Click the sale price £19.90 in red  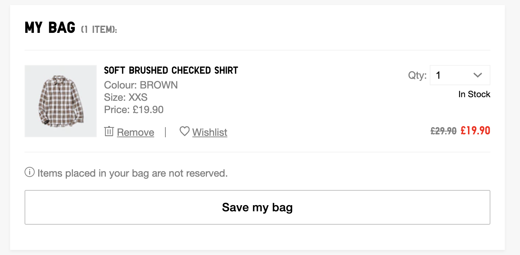[x=475, y=130]
